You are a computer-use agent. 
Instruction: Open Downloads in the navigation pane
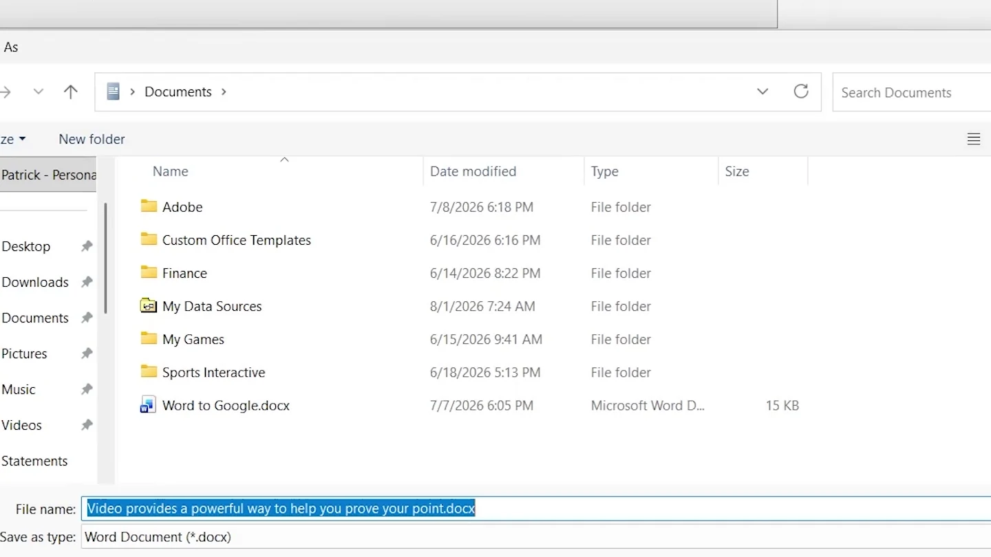[35, 282]
